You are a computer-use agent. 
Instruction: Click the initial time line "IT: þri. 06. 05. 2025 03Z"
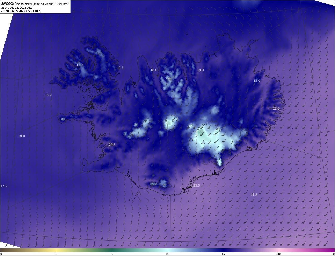click(16, 7)
